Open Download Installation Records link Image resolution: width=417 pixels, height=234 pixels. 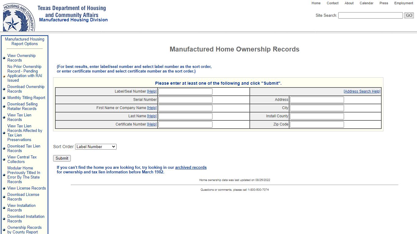pyautogui.click(x=26, y=219)
